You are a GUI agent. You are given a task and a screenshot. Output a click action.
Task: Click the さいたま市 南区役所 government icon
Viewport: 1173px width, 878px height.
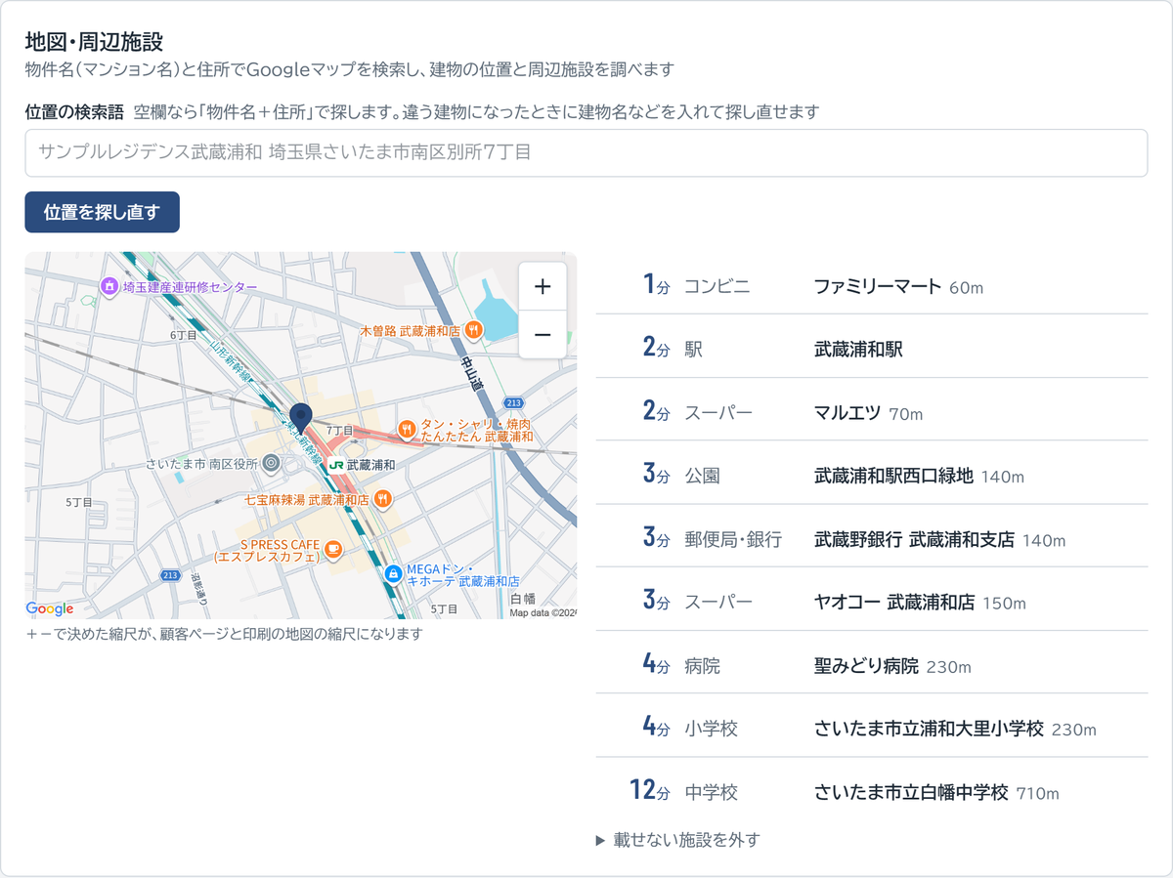pyautogui.click(x=272, y=464)
